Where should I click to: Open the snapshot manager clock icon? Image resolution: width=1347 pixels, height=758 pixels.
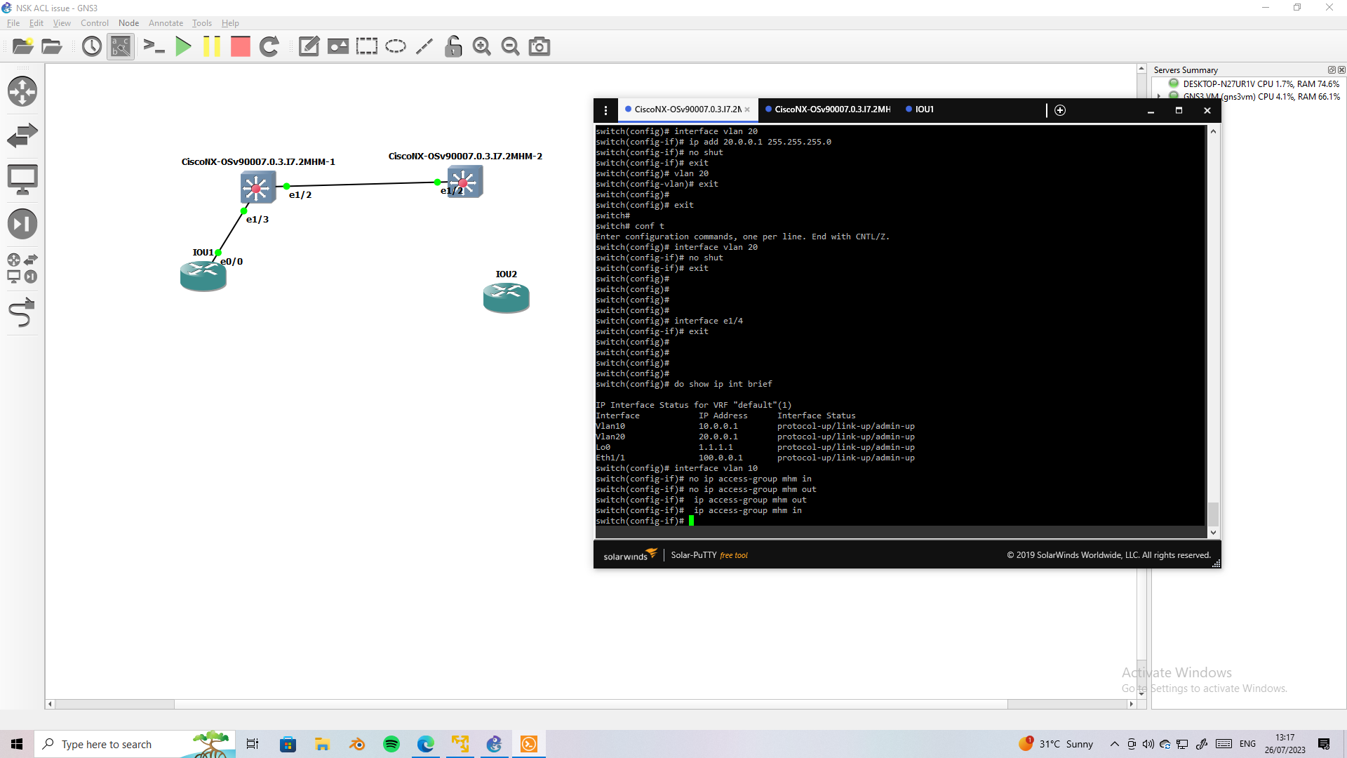click(x=91, y=46)
